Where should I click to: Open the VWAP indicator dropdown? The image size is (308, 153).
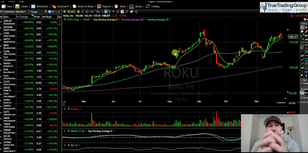(x=91, y=20)
